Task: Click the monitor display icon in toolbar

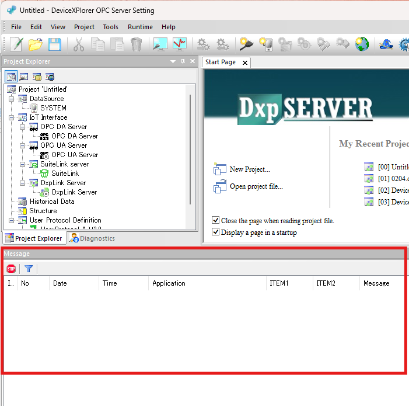Action: [160, 44]
